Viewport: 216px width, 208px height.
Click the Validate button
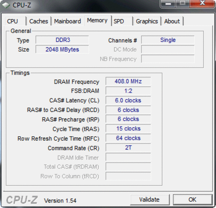(149, 199)
